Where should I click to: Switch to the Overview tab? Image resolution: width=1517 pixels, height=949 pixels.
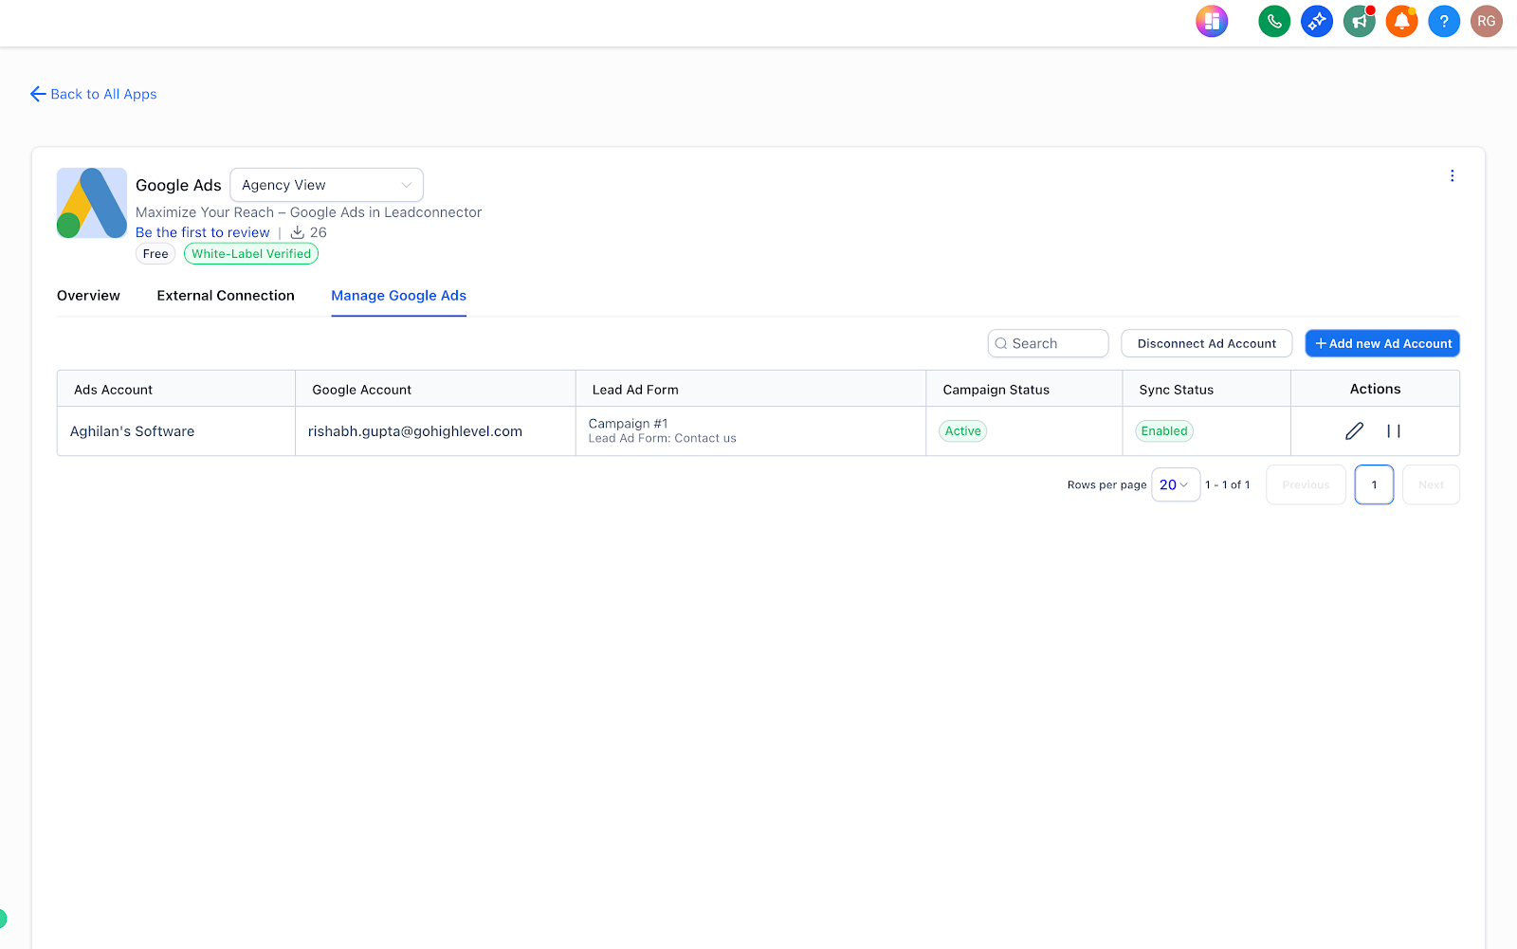pos(88,296)
